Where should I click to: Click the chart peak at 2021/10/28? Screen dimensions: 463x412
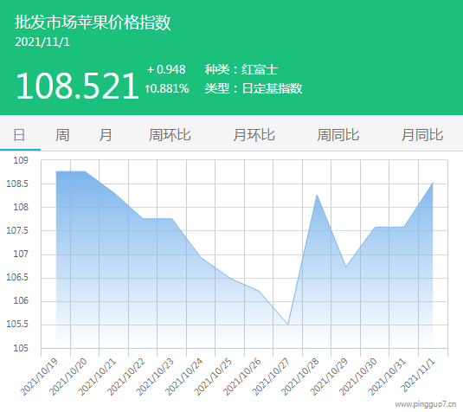(317, 195)
